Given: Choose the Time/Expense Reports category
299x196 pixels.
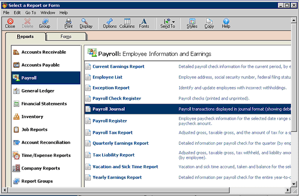Looking at the screenshot, I should [46, 155].
